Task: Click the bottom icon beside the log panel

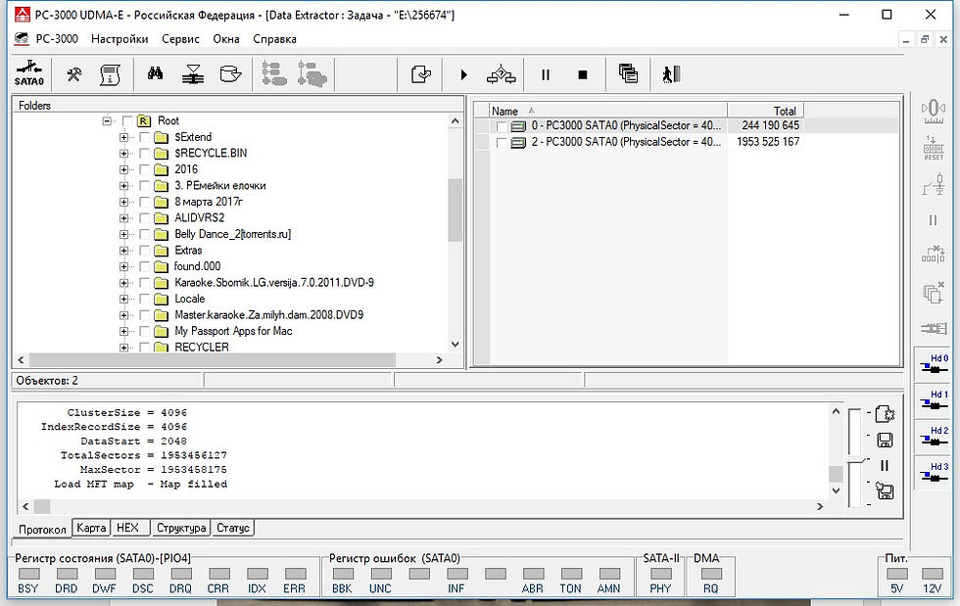Action: pos(885,490)
